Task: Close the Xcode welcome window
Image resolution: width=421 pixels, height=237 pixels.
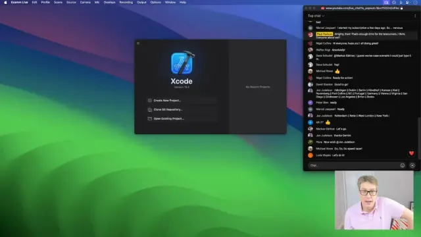Action: point(138,43)
